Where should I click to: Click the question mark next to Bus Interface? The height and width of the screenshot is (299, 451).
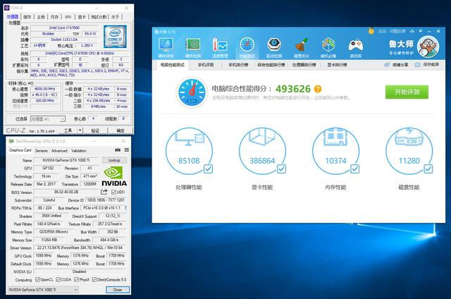tap(125, 207)
